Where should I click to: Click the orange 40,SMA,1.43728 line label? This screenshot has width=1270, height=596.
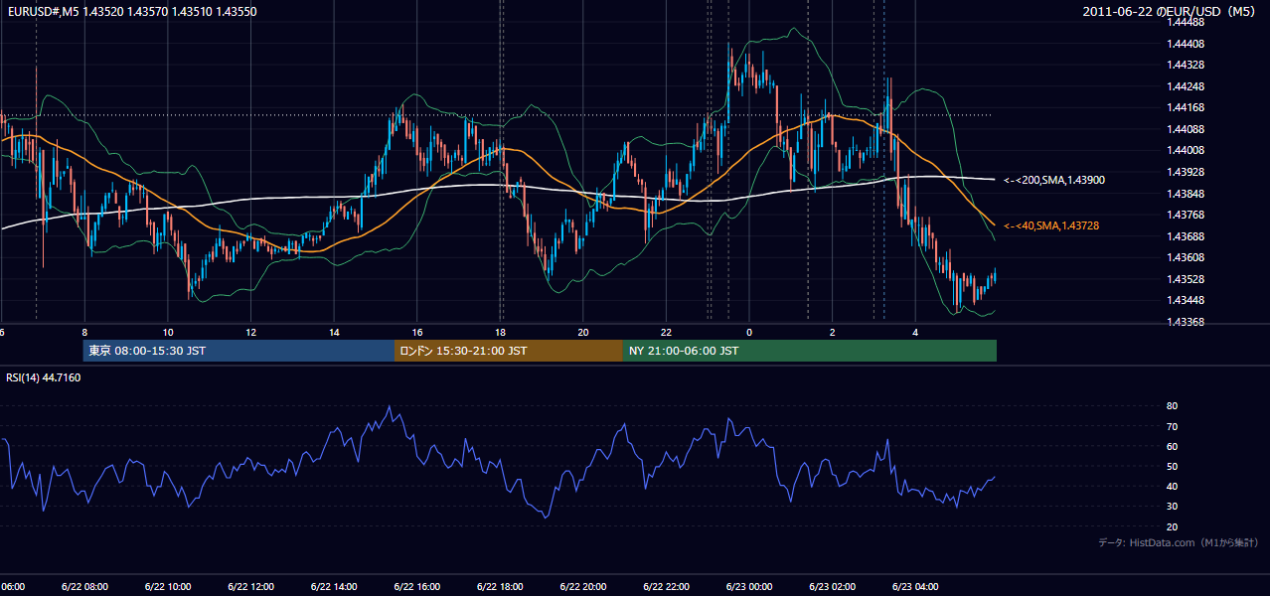pos(1051,226)
